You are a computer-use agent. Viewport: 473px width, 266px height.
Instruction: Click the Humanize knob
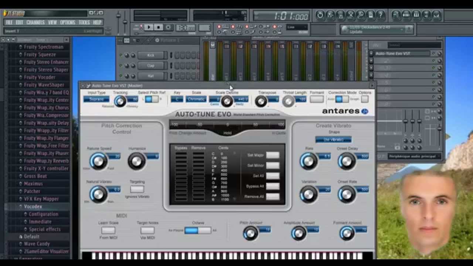(x=136, y=161)
